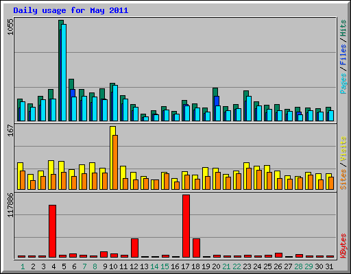Image resolution: width=351 pixels, height=274 pixels.
Task: Click day label 14 on the x-axis
Action: pyautogui.click(x=154, y=266)
